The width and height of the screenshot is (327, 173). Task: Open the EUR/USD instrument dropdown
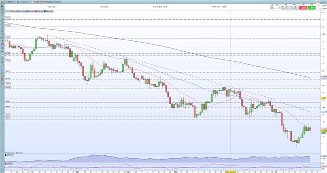[11, 2]
